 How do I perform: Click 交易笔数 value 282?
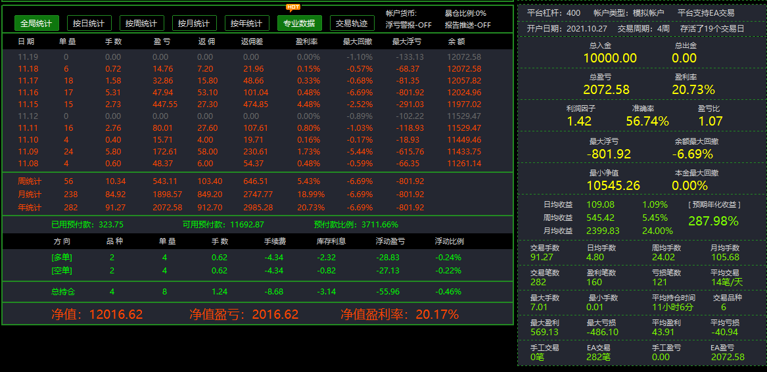538,282
